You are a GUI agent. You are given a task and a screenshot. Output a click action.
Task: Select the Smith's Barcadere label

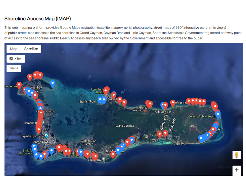click(26, 152)
